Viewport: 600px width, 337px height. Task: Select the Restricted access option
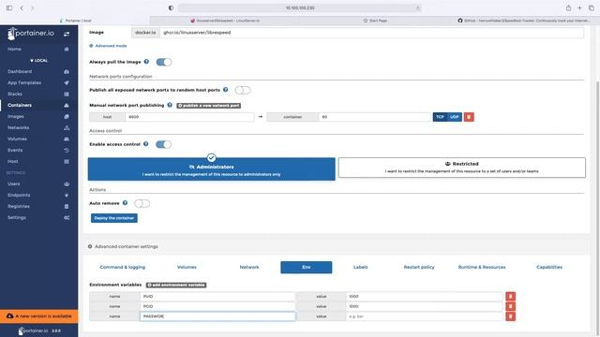point(461,168)
